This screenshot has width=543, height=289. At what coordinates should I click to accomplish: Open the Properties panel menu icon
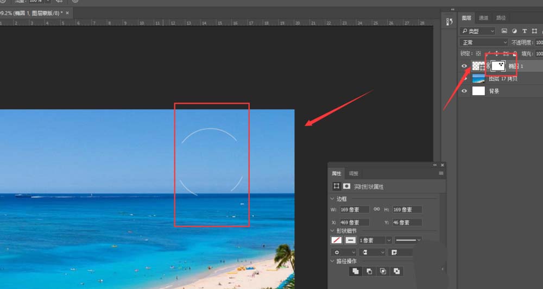[441, 173]
